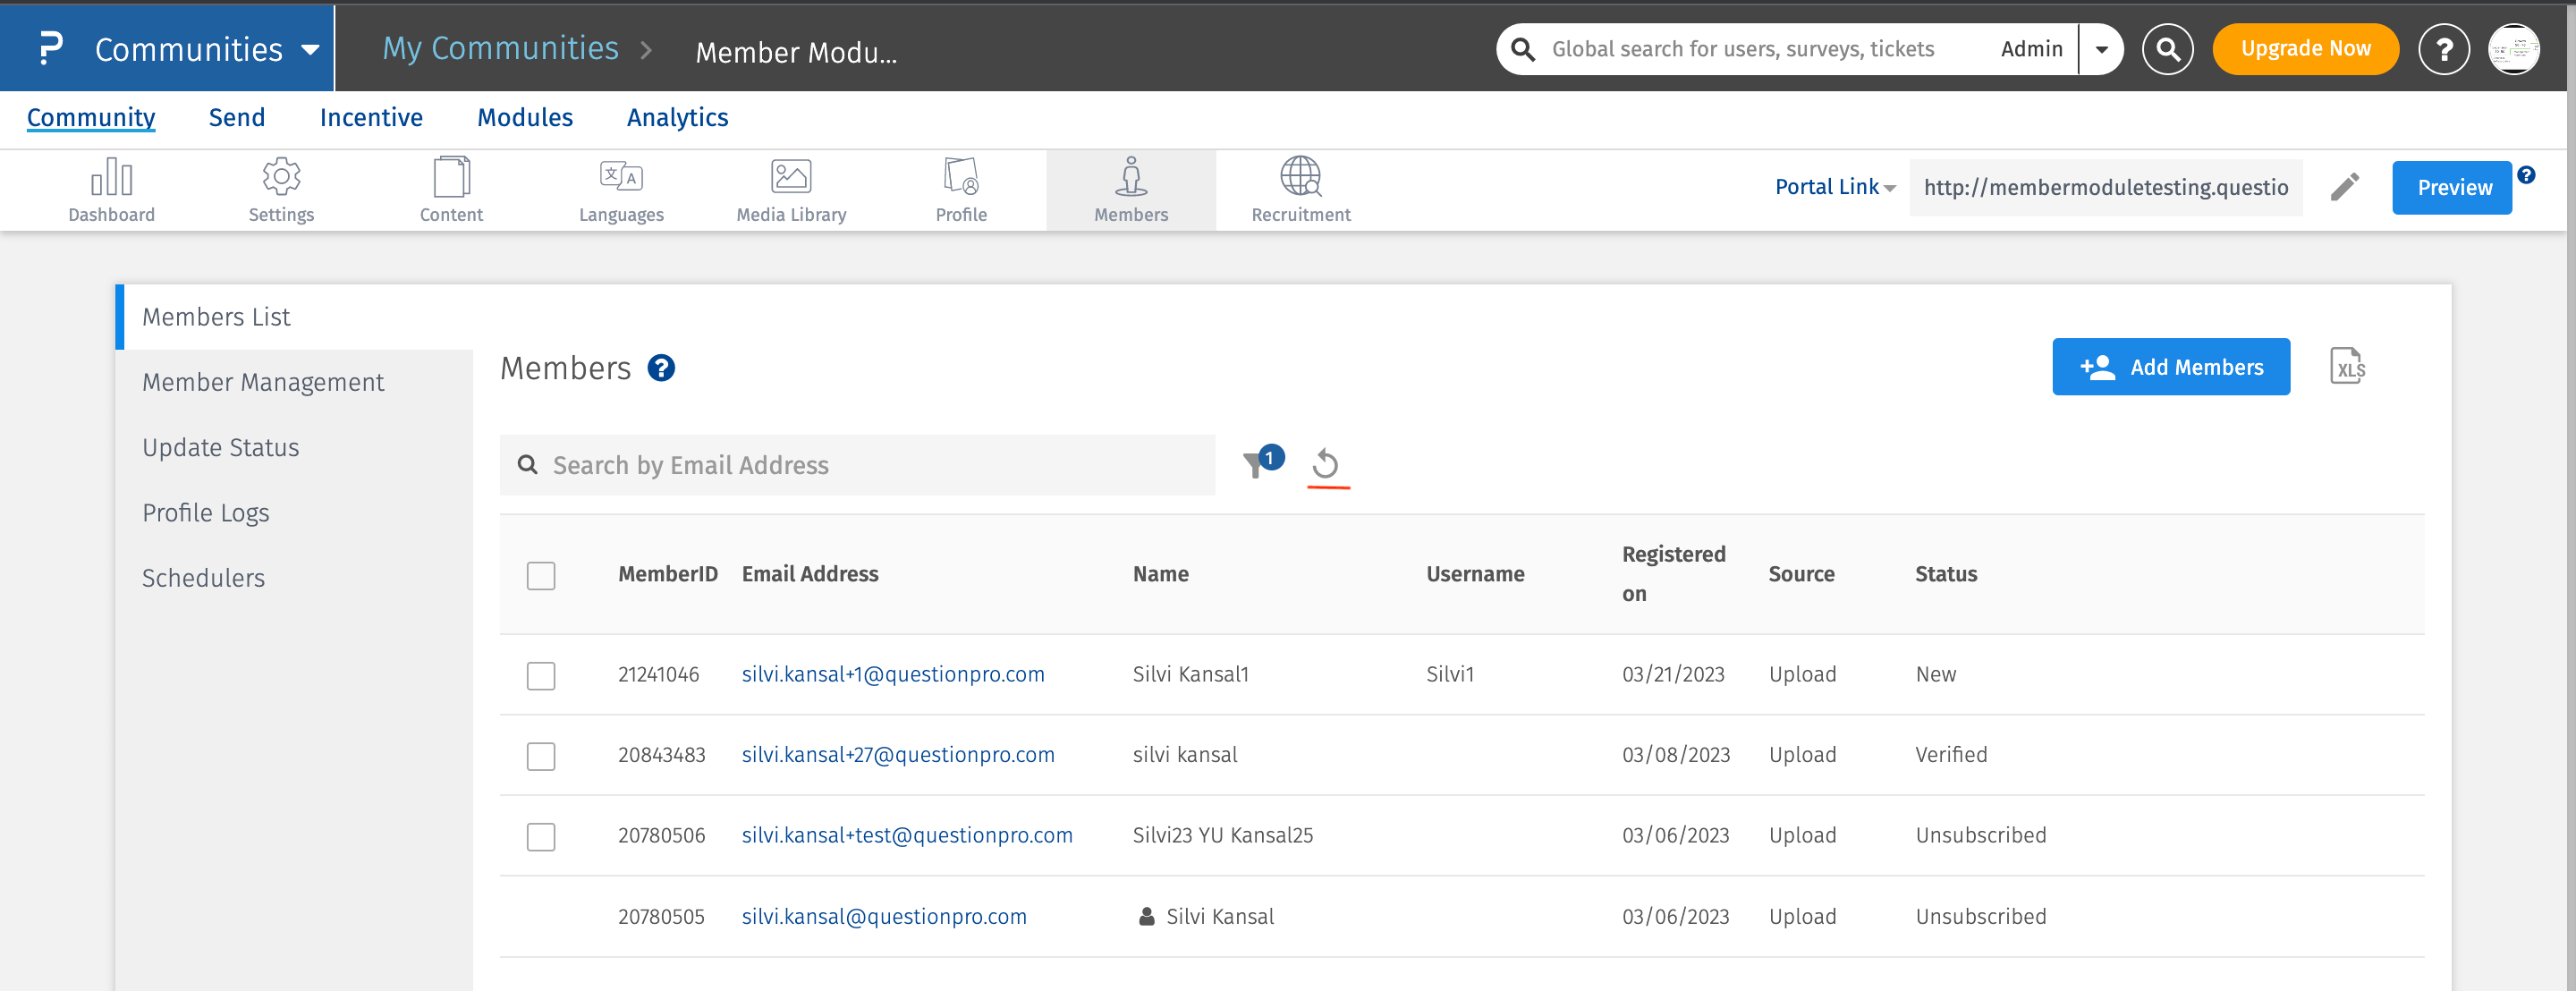Viewport: 2576px width, 991px height.
Task: Edit portal link with pencil icon
Action: coord(2344,187)
